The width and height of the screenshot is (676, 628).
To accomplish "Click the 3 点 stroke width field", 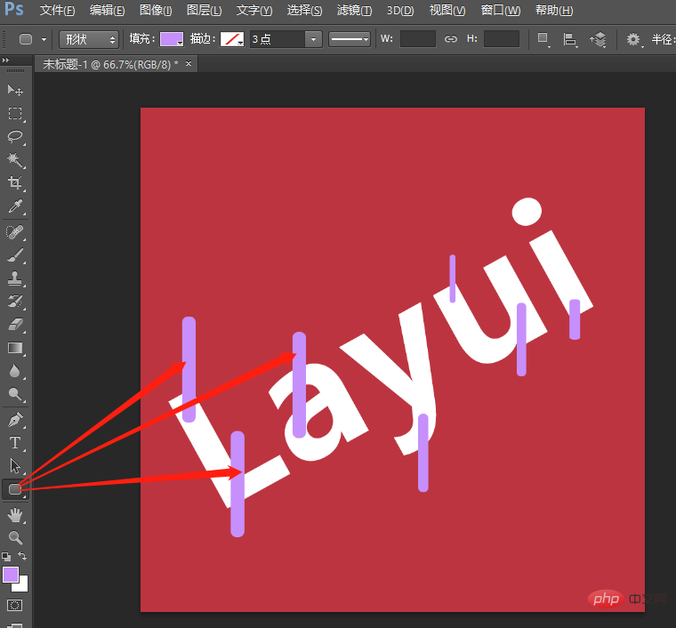I will coord(278,39).
